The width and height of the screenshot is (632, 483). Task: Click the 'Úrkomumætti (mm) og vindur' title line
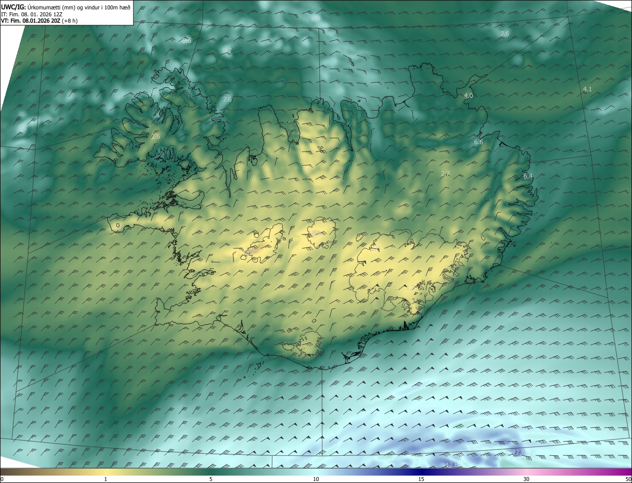(x=66, y=7)
